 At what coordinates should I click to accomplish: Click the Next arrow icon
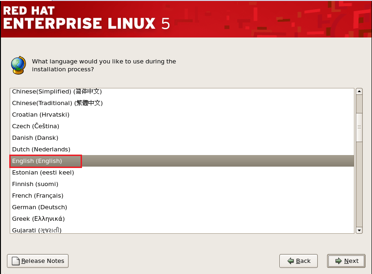(339, 261)
